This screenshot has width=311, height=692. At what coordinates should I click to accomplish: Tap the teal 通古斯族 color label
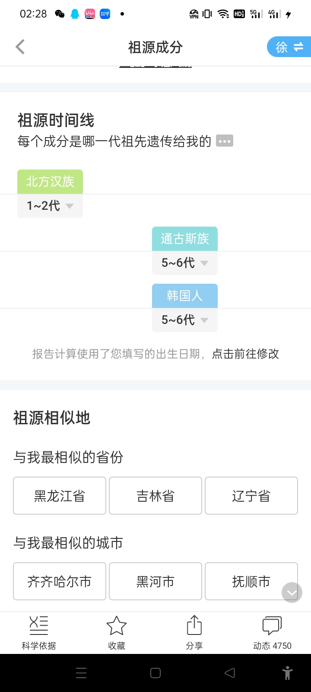coord(185,239)
